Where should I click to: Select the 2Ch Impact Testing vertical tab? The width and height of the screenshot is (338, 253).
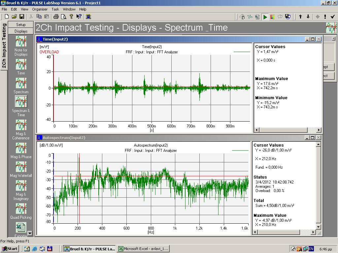(4, 45)
